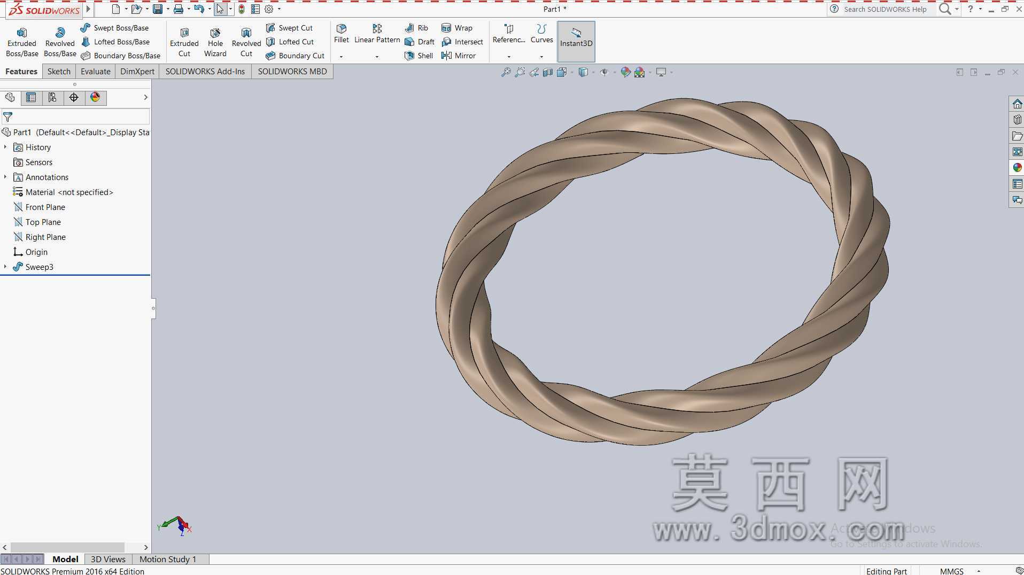
Task: Switch to 3D Views tab
Action: click(x=108, y=559)
